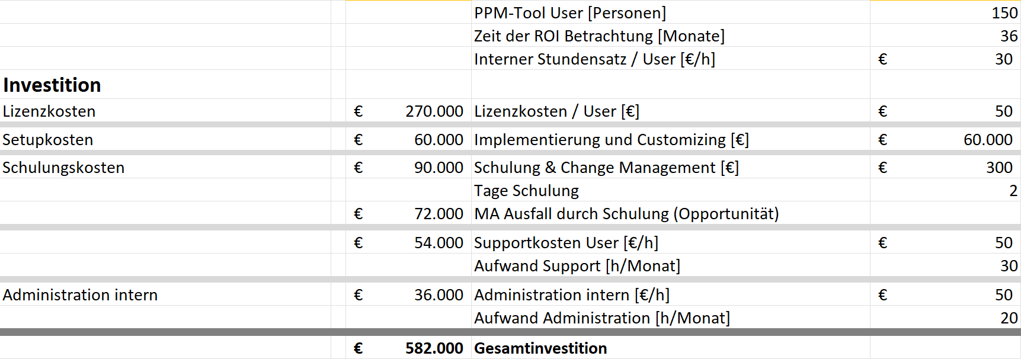1021x359 pixels.
Task: Select the Aufwand Administration [h/Monat] cell
Action: tap(601, 318)
